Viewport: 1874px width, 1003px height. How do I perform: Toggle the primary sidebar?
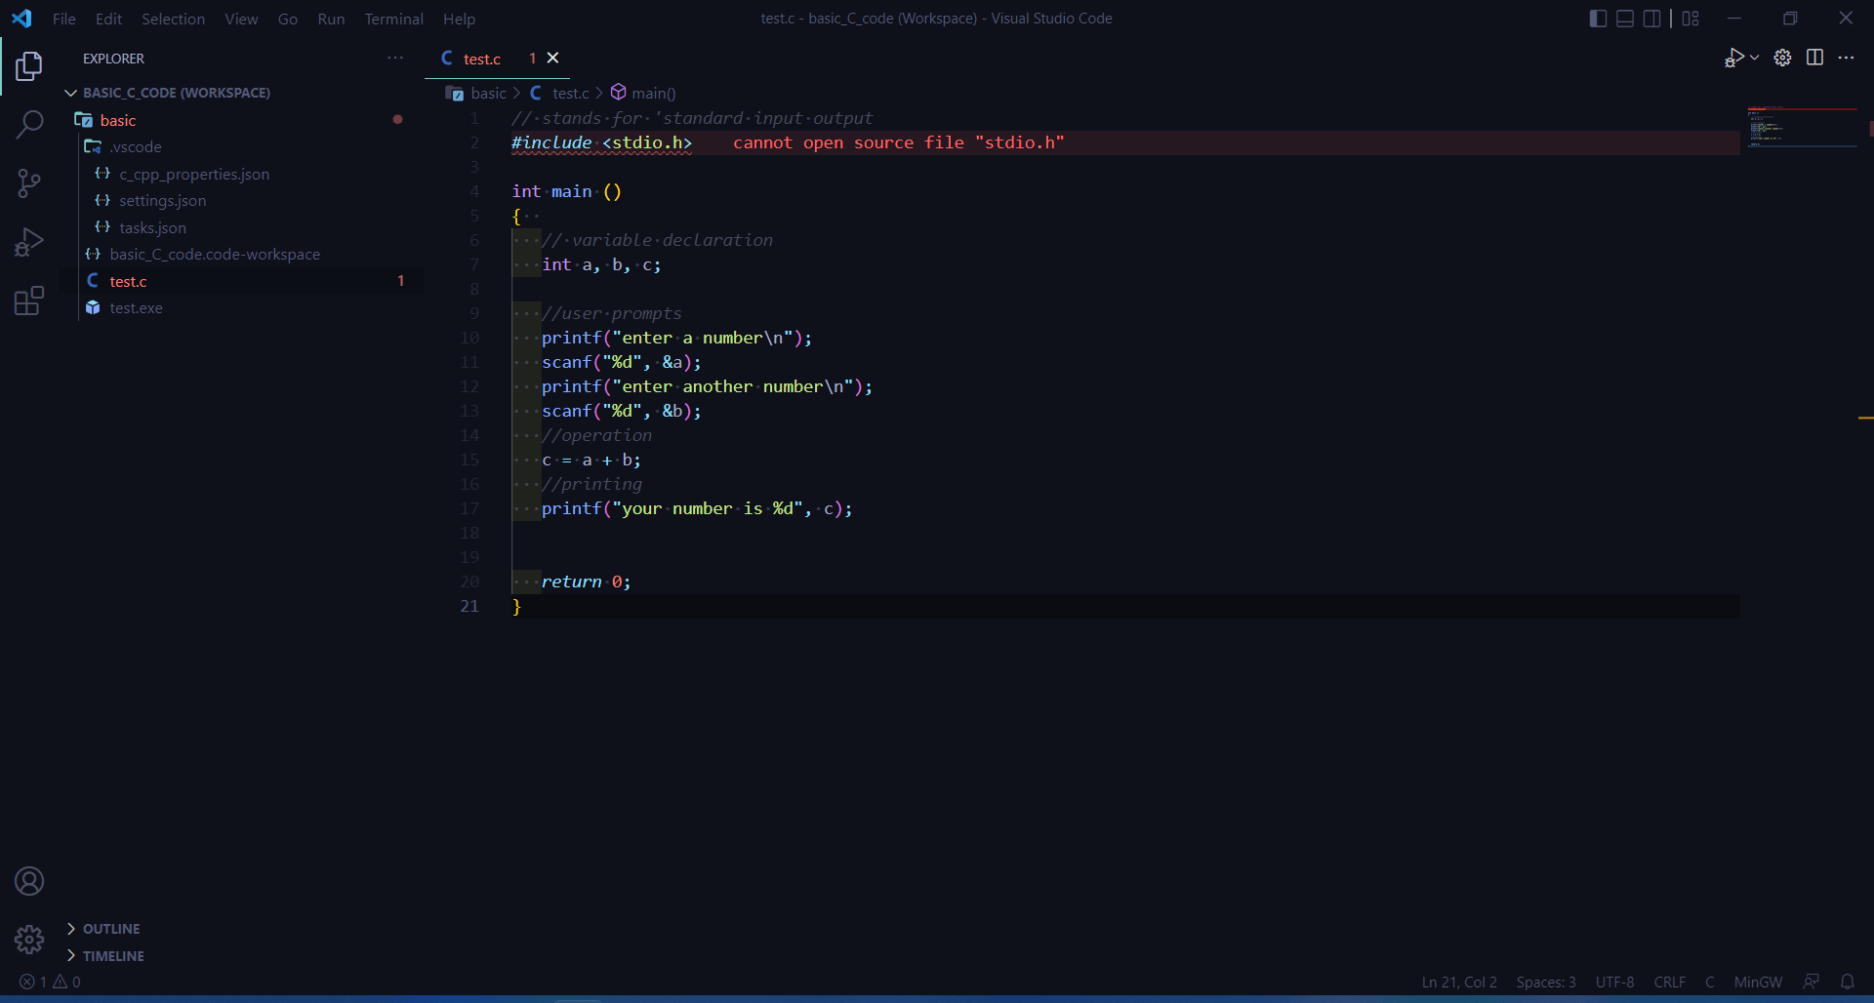click(1597, 18)
